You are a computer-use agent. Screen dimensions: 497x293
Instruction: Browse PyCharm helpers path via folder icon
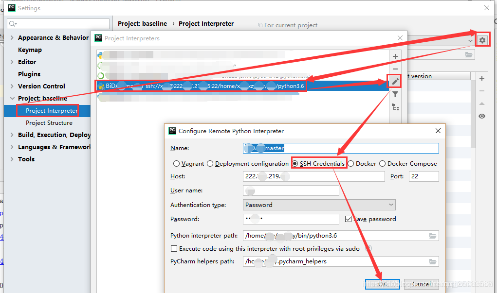click(432, 261)
